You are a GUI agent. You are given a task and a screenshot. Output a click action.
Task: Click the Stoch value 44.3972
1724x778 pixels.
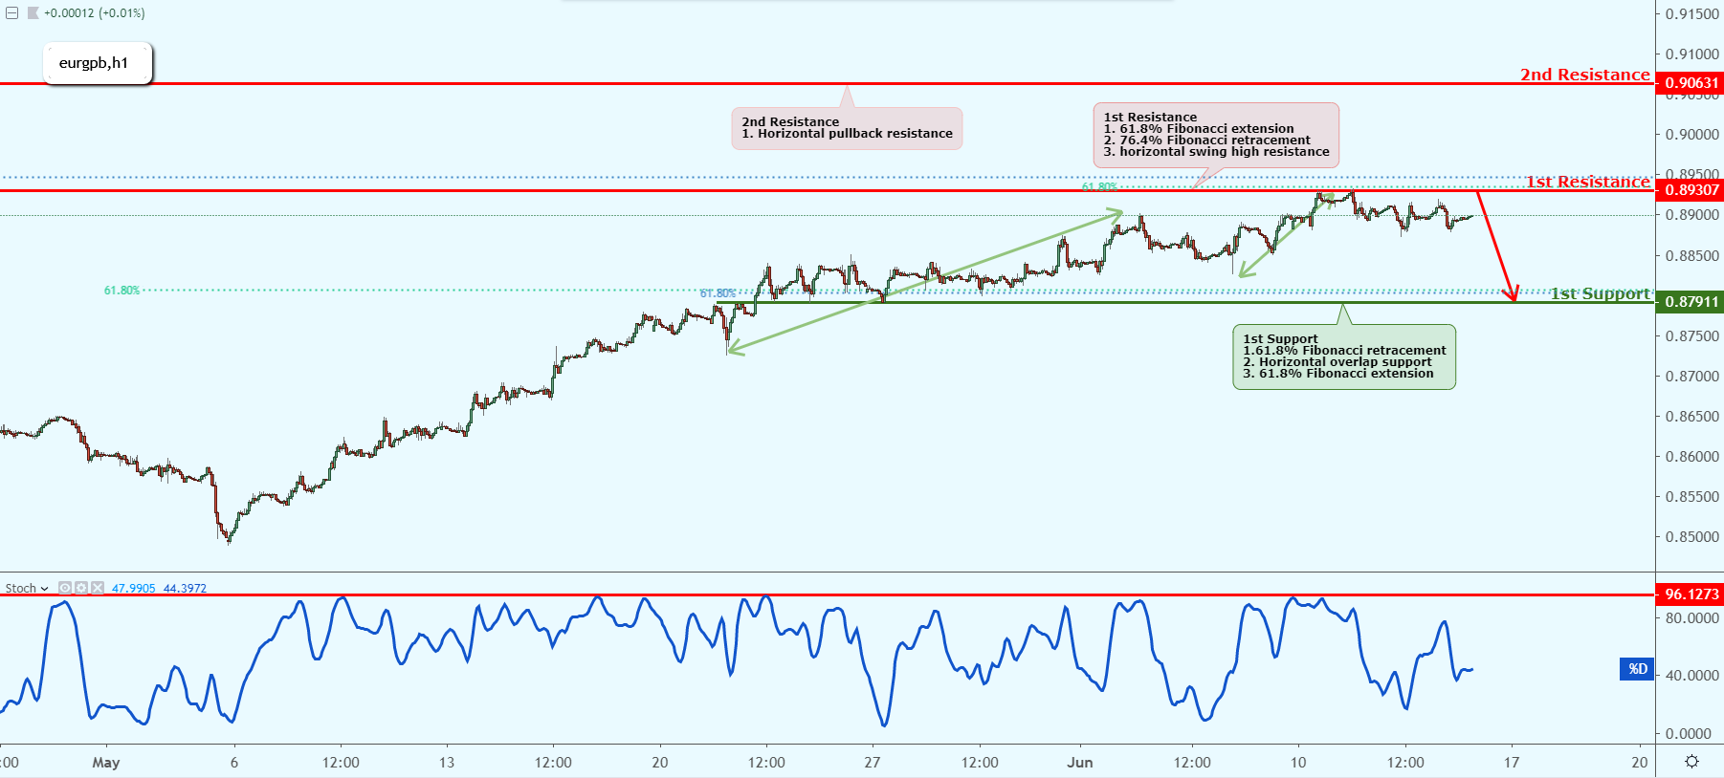click(x=185, y=588)
